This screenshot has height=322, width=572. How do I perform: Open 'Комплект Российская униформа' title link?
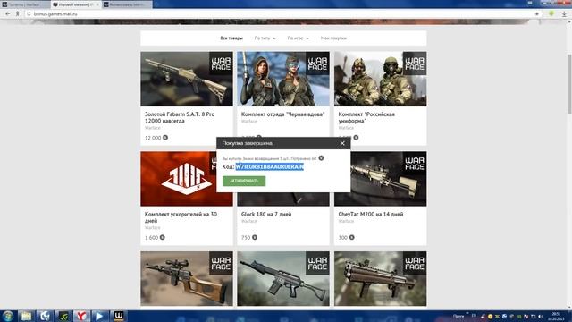pyautogui.click(x=366, y=117)
